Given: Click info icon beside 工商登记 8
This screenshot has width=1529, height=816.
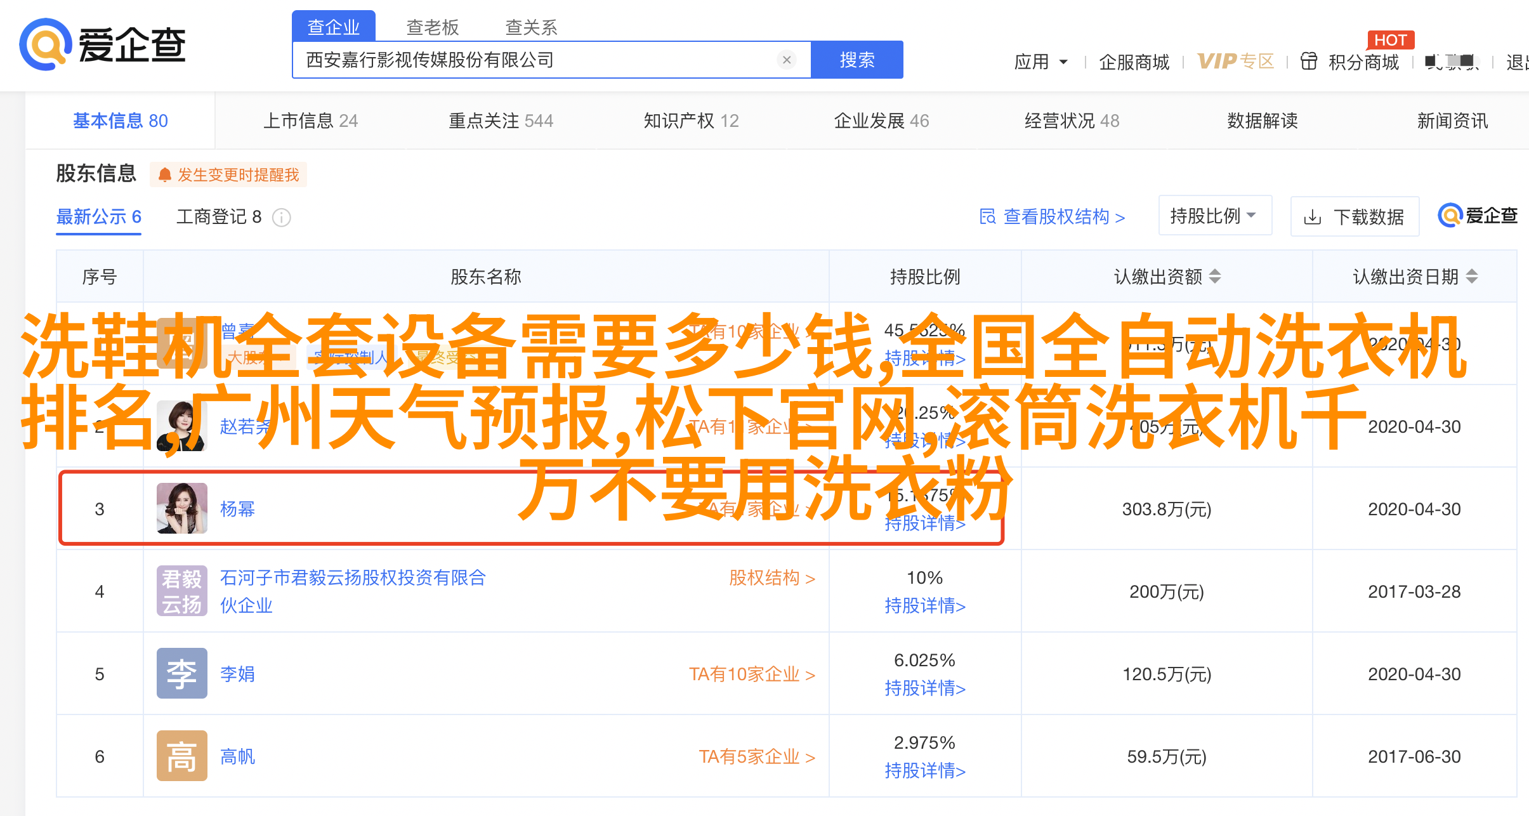Looking at the screenshot, I should (x=281, y=218).
